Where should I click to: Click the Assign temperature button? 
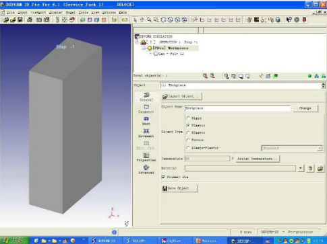(x=258, y=159)
